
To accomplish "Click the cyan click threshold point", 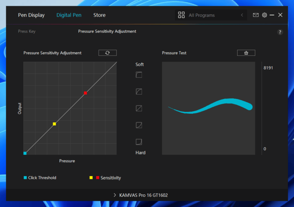I will [25, 153].
